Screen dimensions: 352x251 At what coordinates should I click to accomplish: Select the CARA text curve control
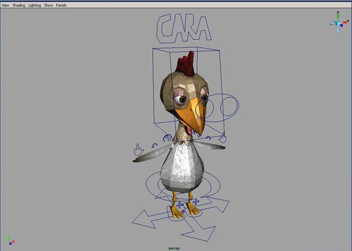pos(184,28)
